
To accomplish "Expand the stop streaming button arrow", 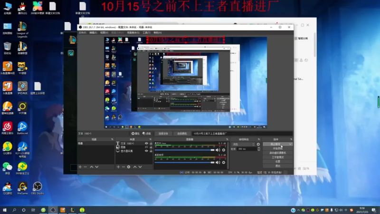I will coord(290,144).
